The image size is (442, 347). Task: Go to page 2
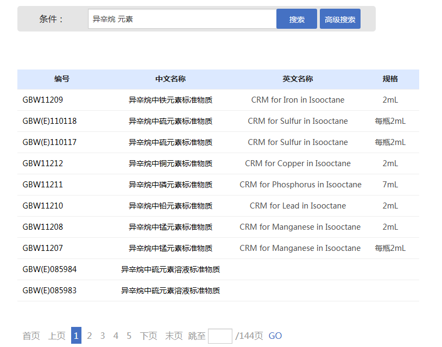tap(90, 336)
